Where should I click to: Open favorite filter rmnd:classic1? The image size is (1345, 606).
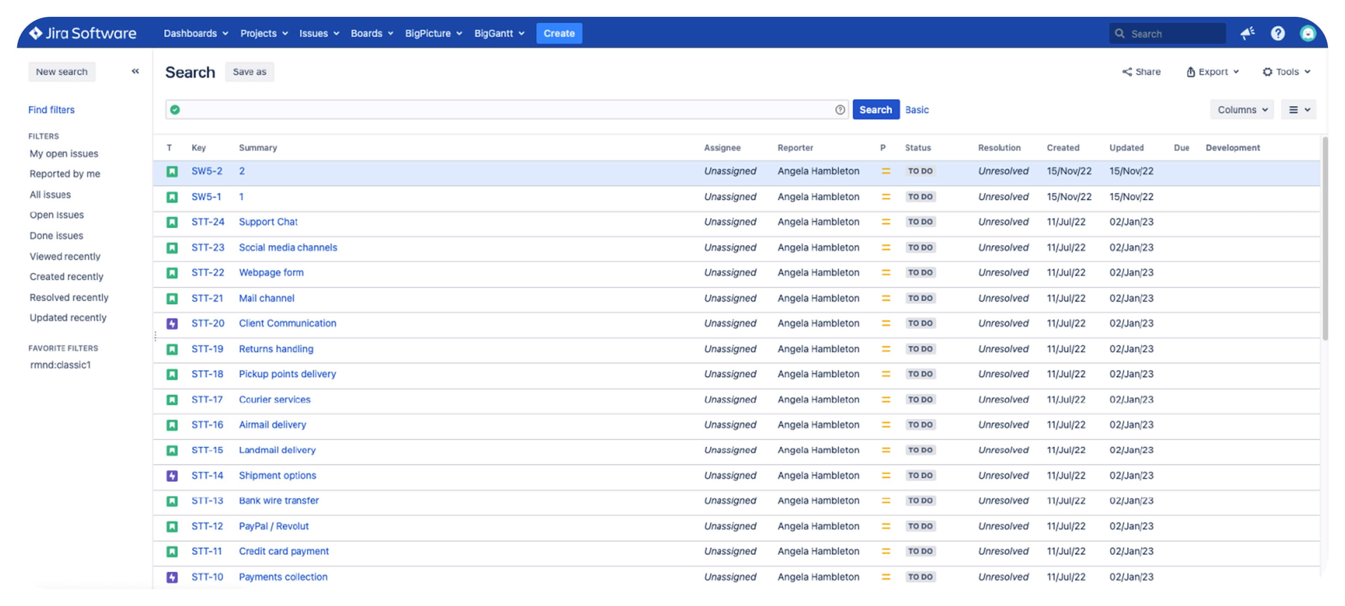pyautogui.click(x=61, y=365)
